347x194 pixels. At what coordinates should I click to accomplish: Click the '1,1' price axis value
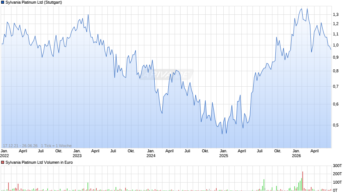(x=336, y=34)
